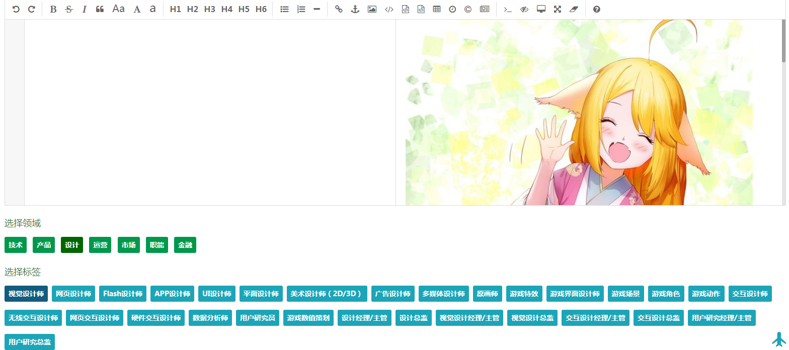The image size is (789, 350).
Task: Pick the 用户研究总监 tag
Action: point(30,342)
